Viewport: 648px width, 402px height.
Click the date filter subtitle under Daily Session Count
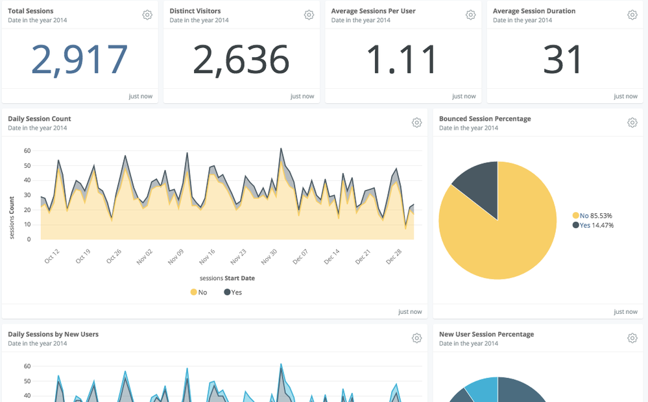37,128
